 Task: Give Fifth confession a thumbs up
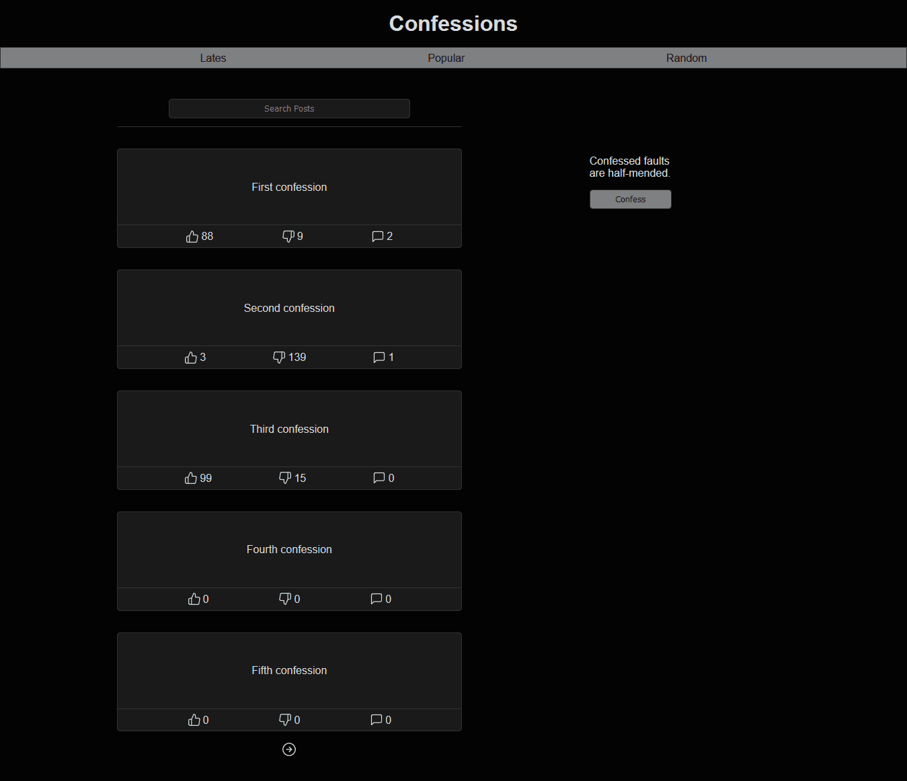[194, 719]
